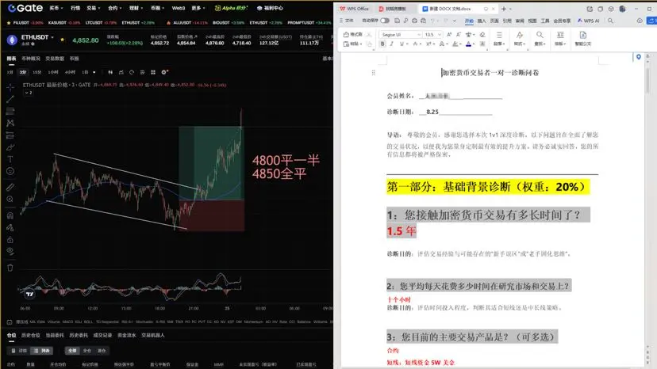
Task: Open the WPS 插入 ribbon tab
Action: coord(482,21)
